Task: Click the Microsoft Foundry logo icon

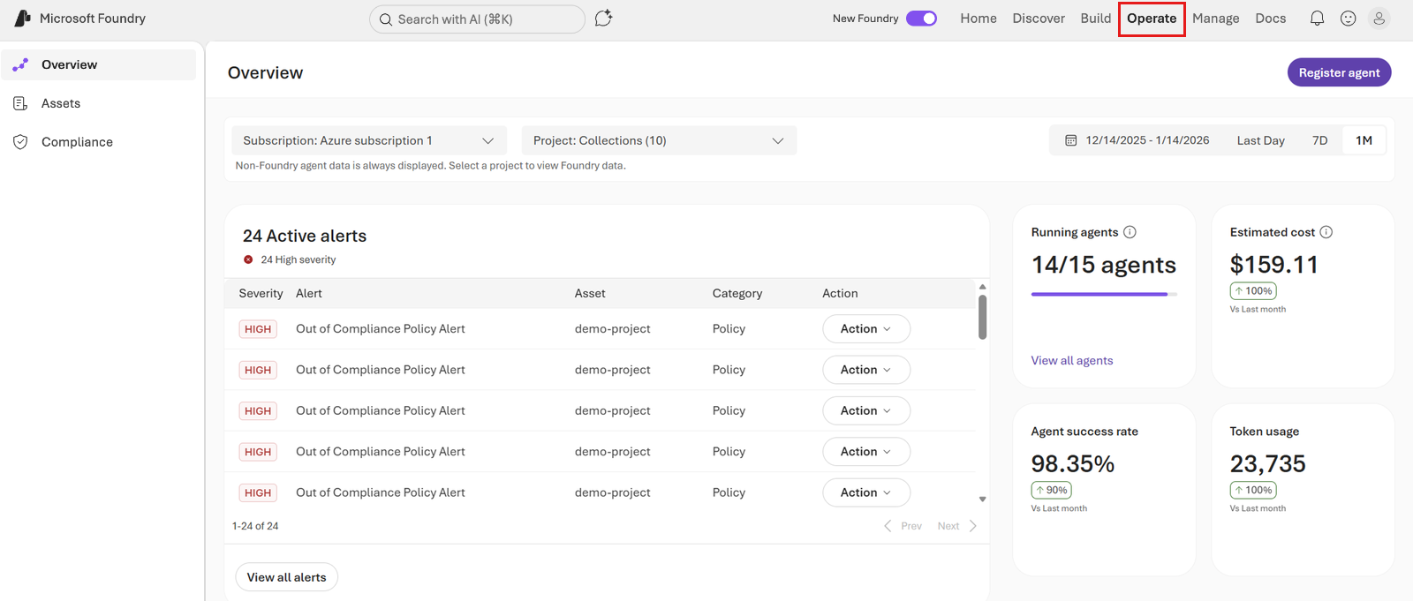Action: [x=23, y=19]
